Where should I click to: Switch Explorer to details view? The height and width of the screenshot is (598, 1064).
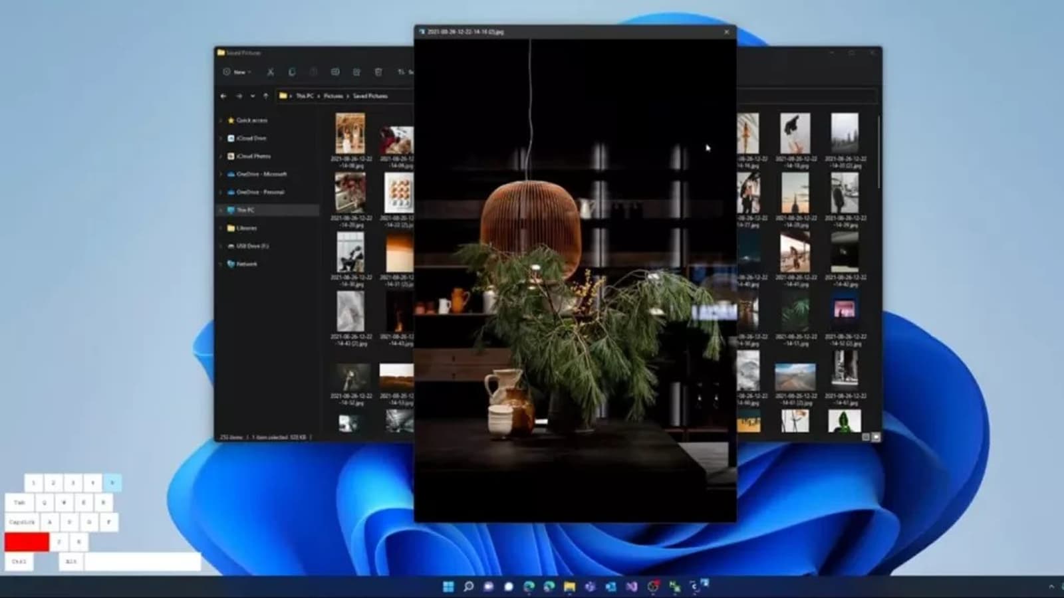click(866, 437)
